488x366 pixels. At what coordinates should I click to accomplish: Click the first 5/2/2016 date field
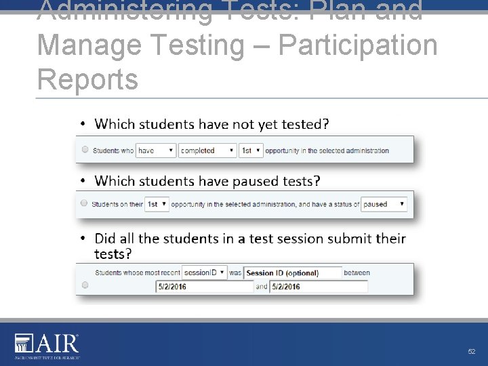(x=204, y=287)
